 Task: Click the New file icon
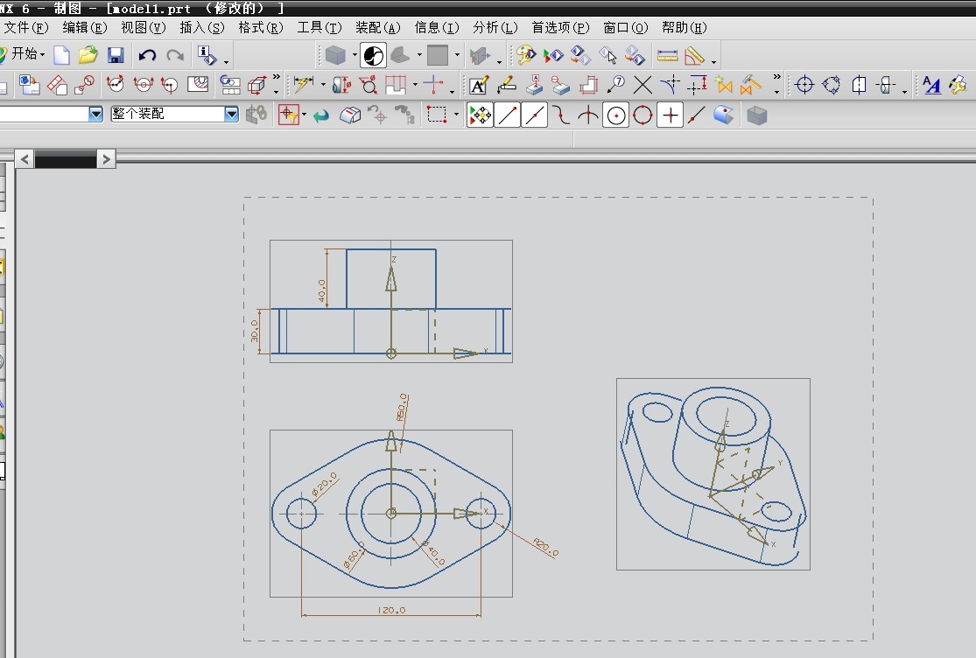pyautogui.click(x=61, y=55)
